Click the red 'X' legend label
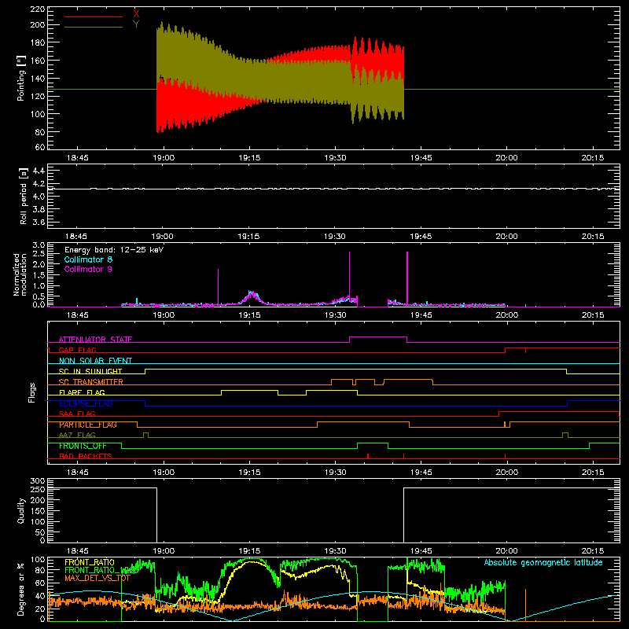The width and height of the screenshot is (629, 629). click(136, 14)
